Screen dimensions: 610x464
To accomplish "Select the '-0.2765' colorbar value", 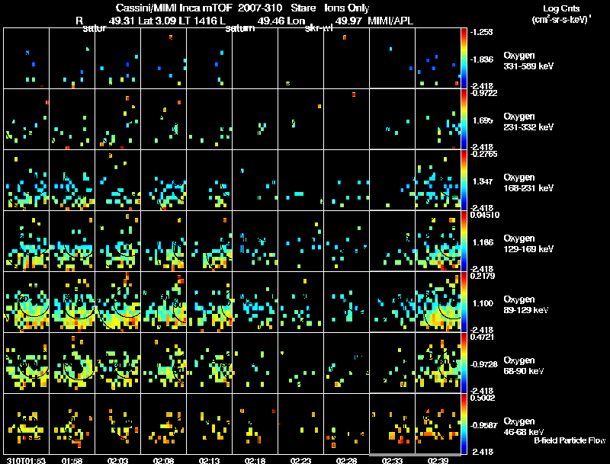I will [484, 154].
